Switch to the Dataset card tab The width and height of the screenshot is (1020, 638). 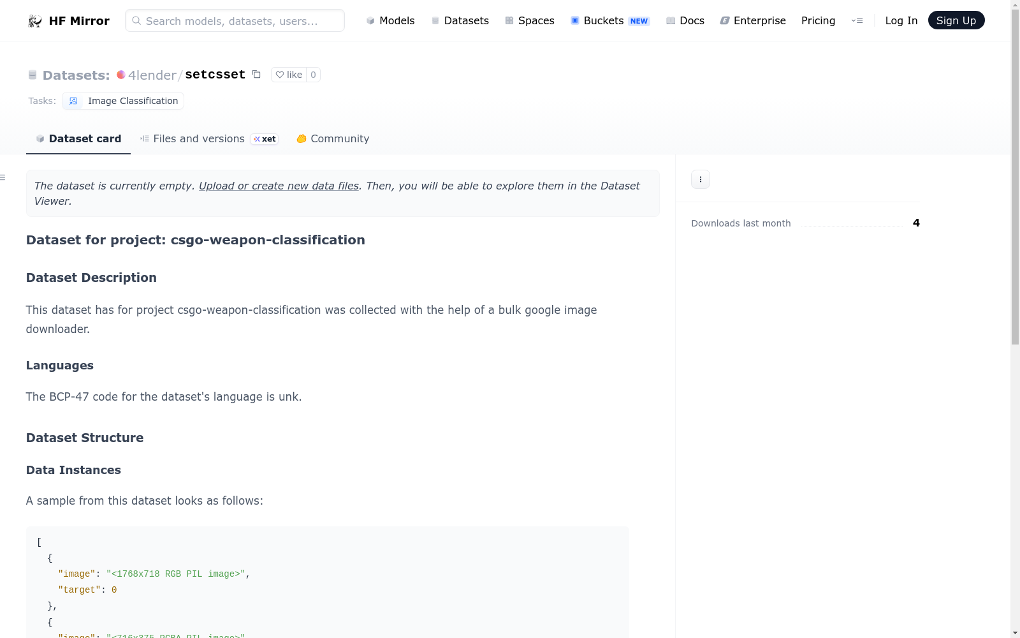78,139
